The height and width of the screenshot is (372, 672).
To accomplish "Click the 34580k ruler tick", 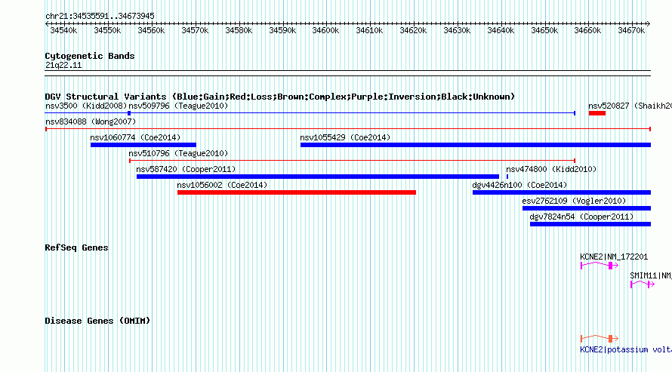I will 239,30.
